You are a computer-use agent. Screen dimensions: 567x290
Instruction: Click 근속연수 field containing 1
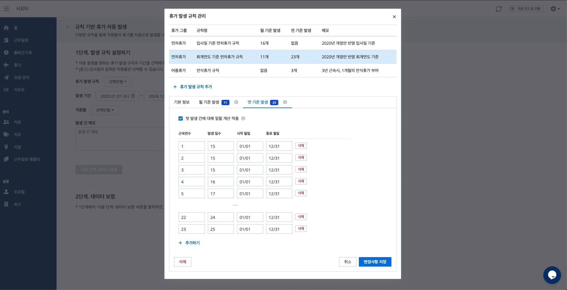[192, 146]
